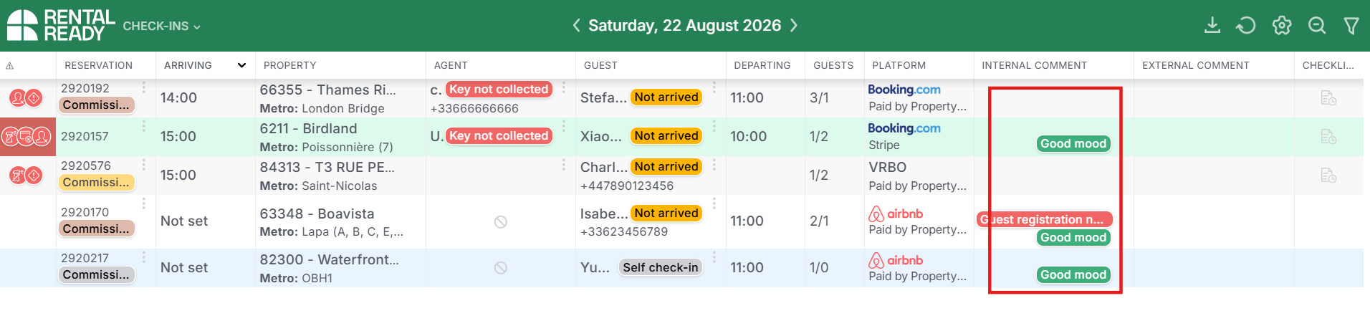Screen dimensions: 1370x331
Task: Expand the Arriving column sort chevron
Action: pyautogui.click(x=241, y=65)
